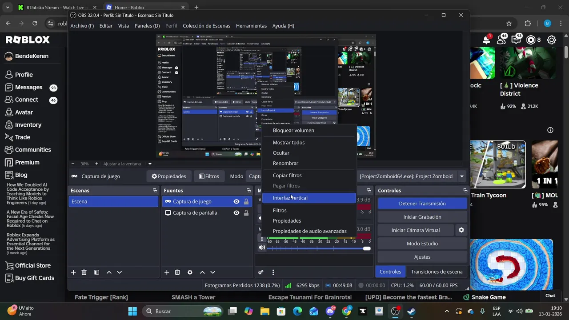This screenshot has width=569, height=320.
Task: Open the Archivo (F) menu
Action: point(82,26)
